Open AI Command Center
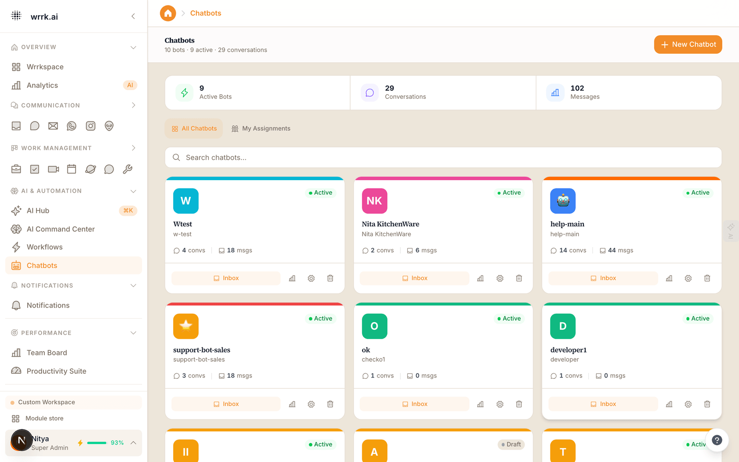Viewport: 739px width, 462px height. pyautogui.click(x=74, y=229)
